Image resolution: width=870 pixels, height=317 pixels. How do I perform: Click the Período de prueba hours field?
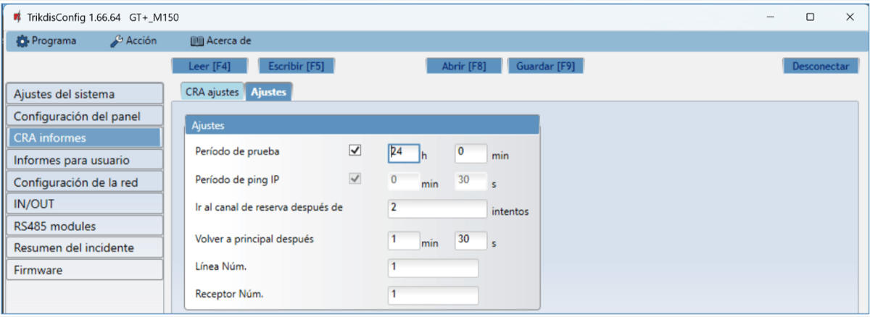point(404,153)
